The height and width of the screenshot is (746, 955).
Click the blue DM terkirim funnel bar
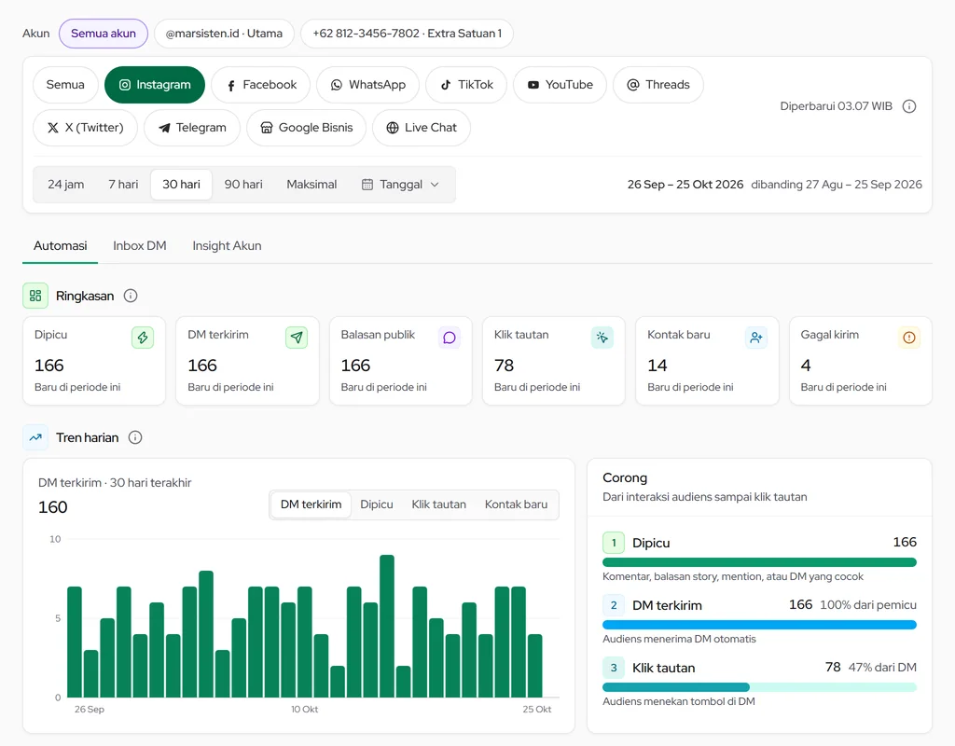[759, 625]
